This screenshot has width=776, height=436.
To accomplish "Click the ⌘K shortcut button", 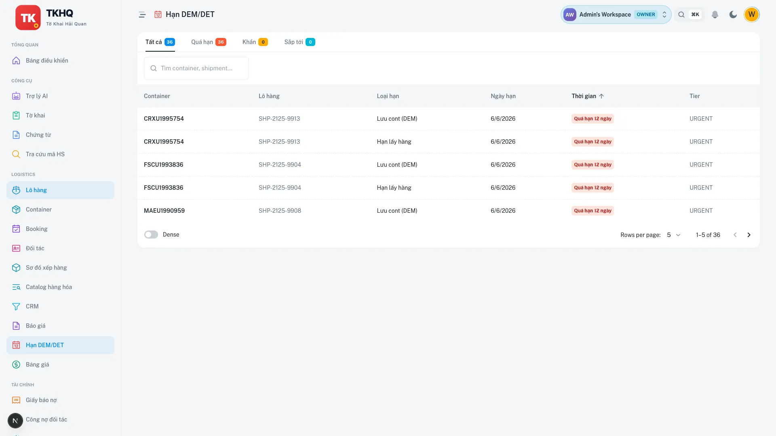I will [695, 15].
